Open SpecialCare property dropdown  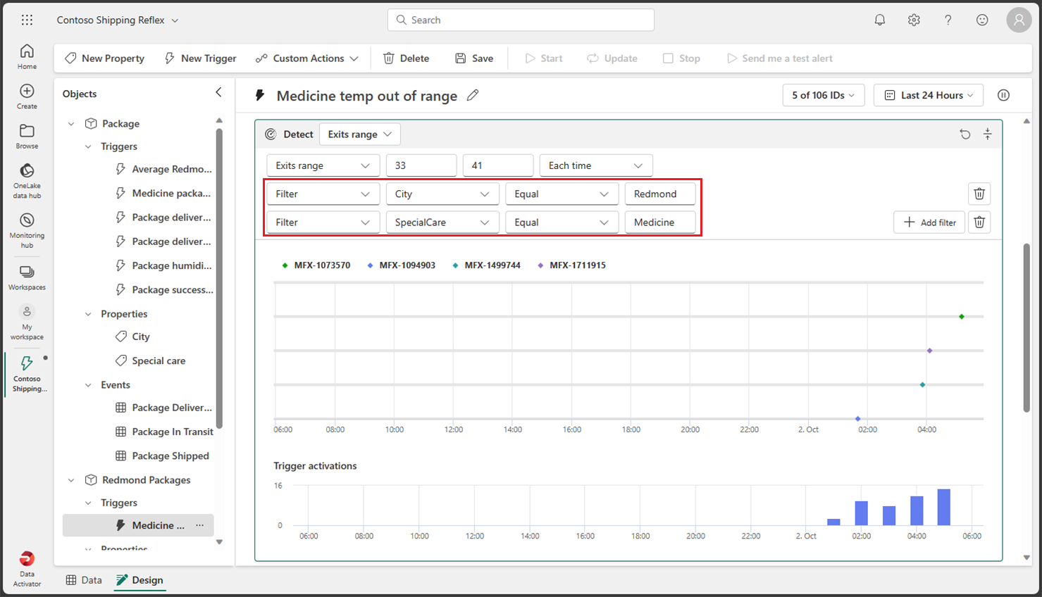pyautogui.click(x=442, y=222)
